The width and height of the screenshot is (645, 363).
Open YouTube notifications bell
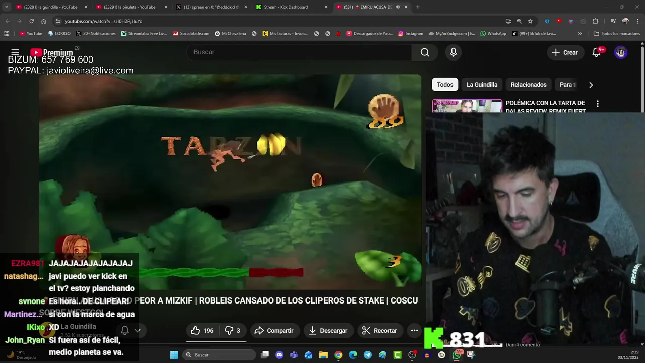point(596,52)
